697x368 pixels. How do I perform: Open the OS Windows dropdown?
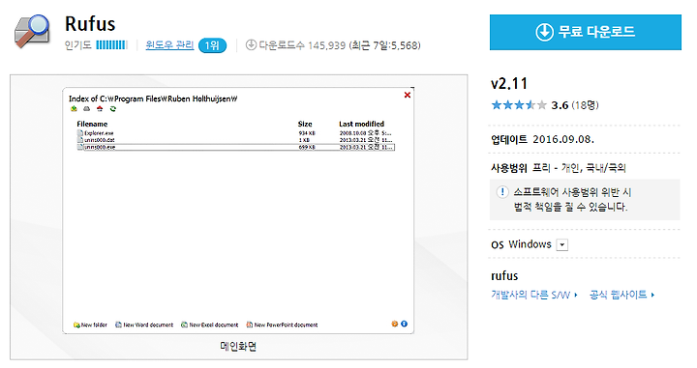561,244
